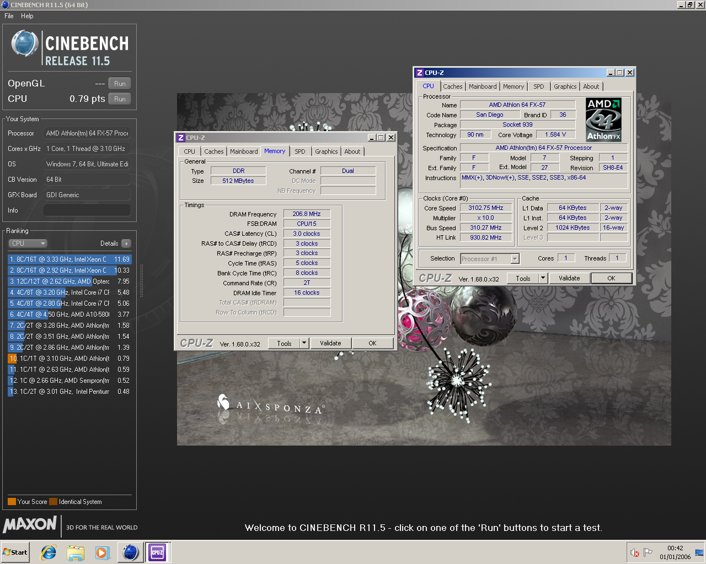Screen dimensions: 706x564
Task: Select the Cinebench taskbar icon
Action: (x=131, y=552)
